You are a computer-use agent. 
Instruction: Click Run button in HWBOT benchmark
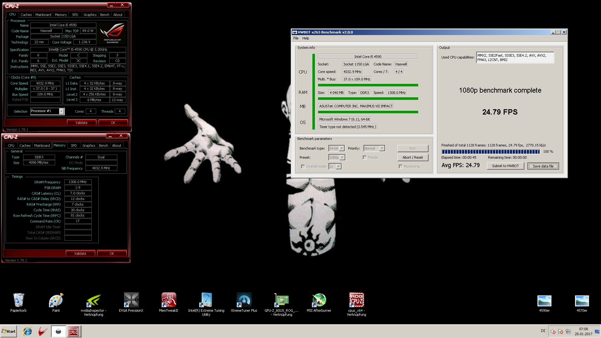point(413,148)
